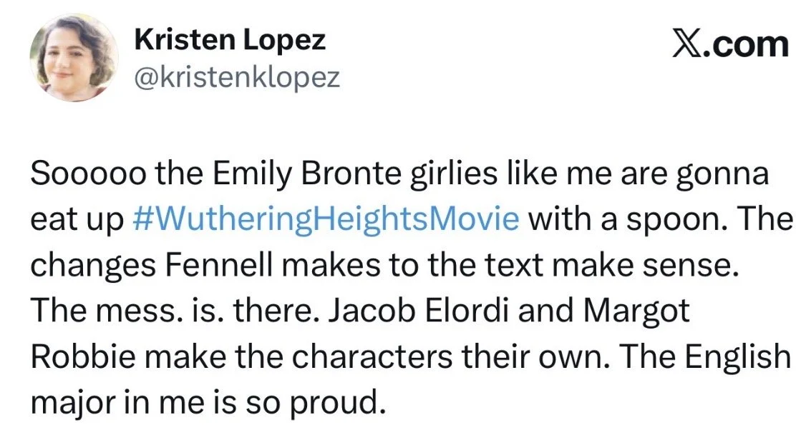Open the @kristenklopez handle link
Viewport: 796px width, 435px height.
coord(237,77)
